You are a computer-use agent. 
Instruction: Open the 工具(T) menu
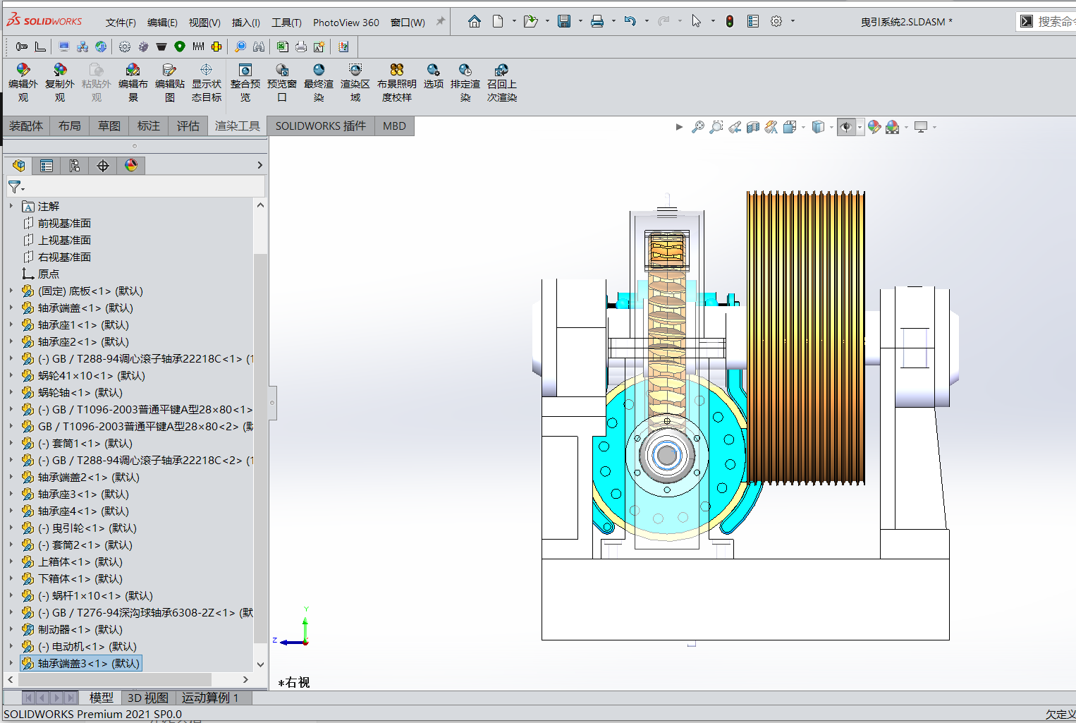(286, 22)
